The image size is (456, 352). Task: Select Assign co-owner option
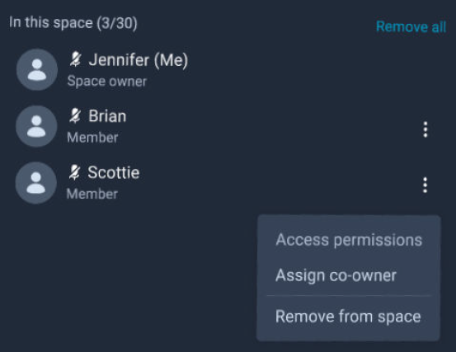pos(336,275)
